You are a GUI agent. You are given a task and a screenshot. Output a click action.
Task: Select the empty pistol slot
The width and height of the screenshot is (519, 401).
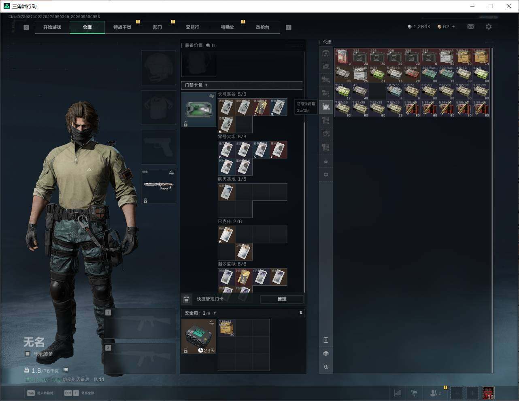click(158, 147)
